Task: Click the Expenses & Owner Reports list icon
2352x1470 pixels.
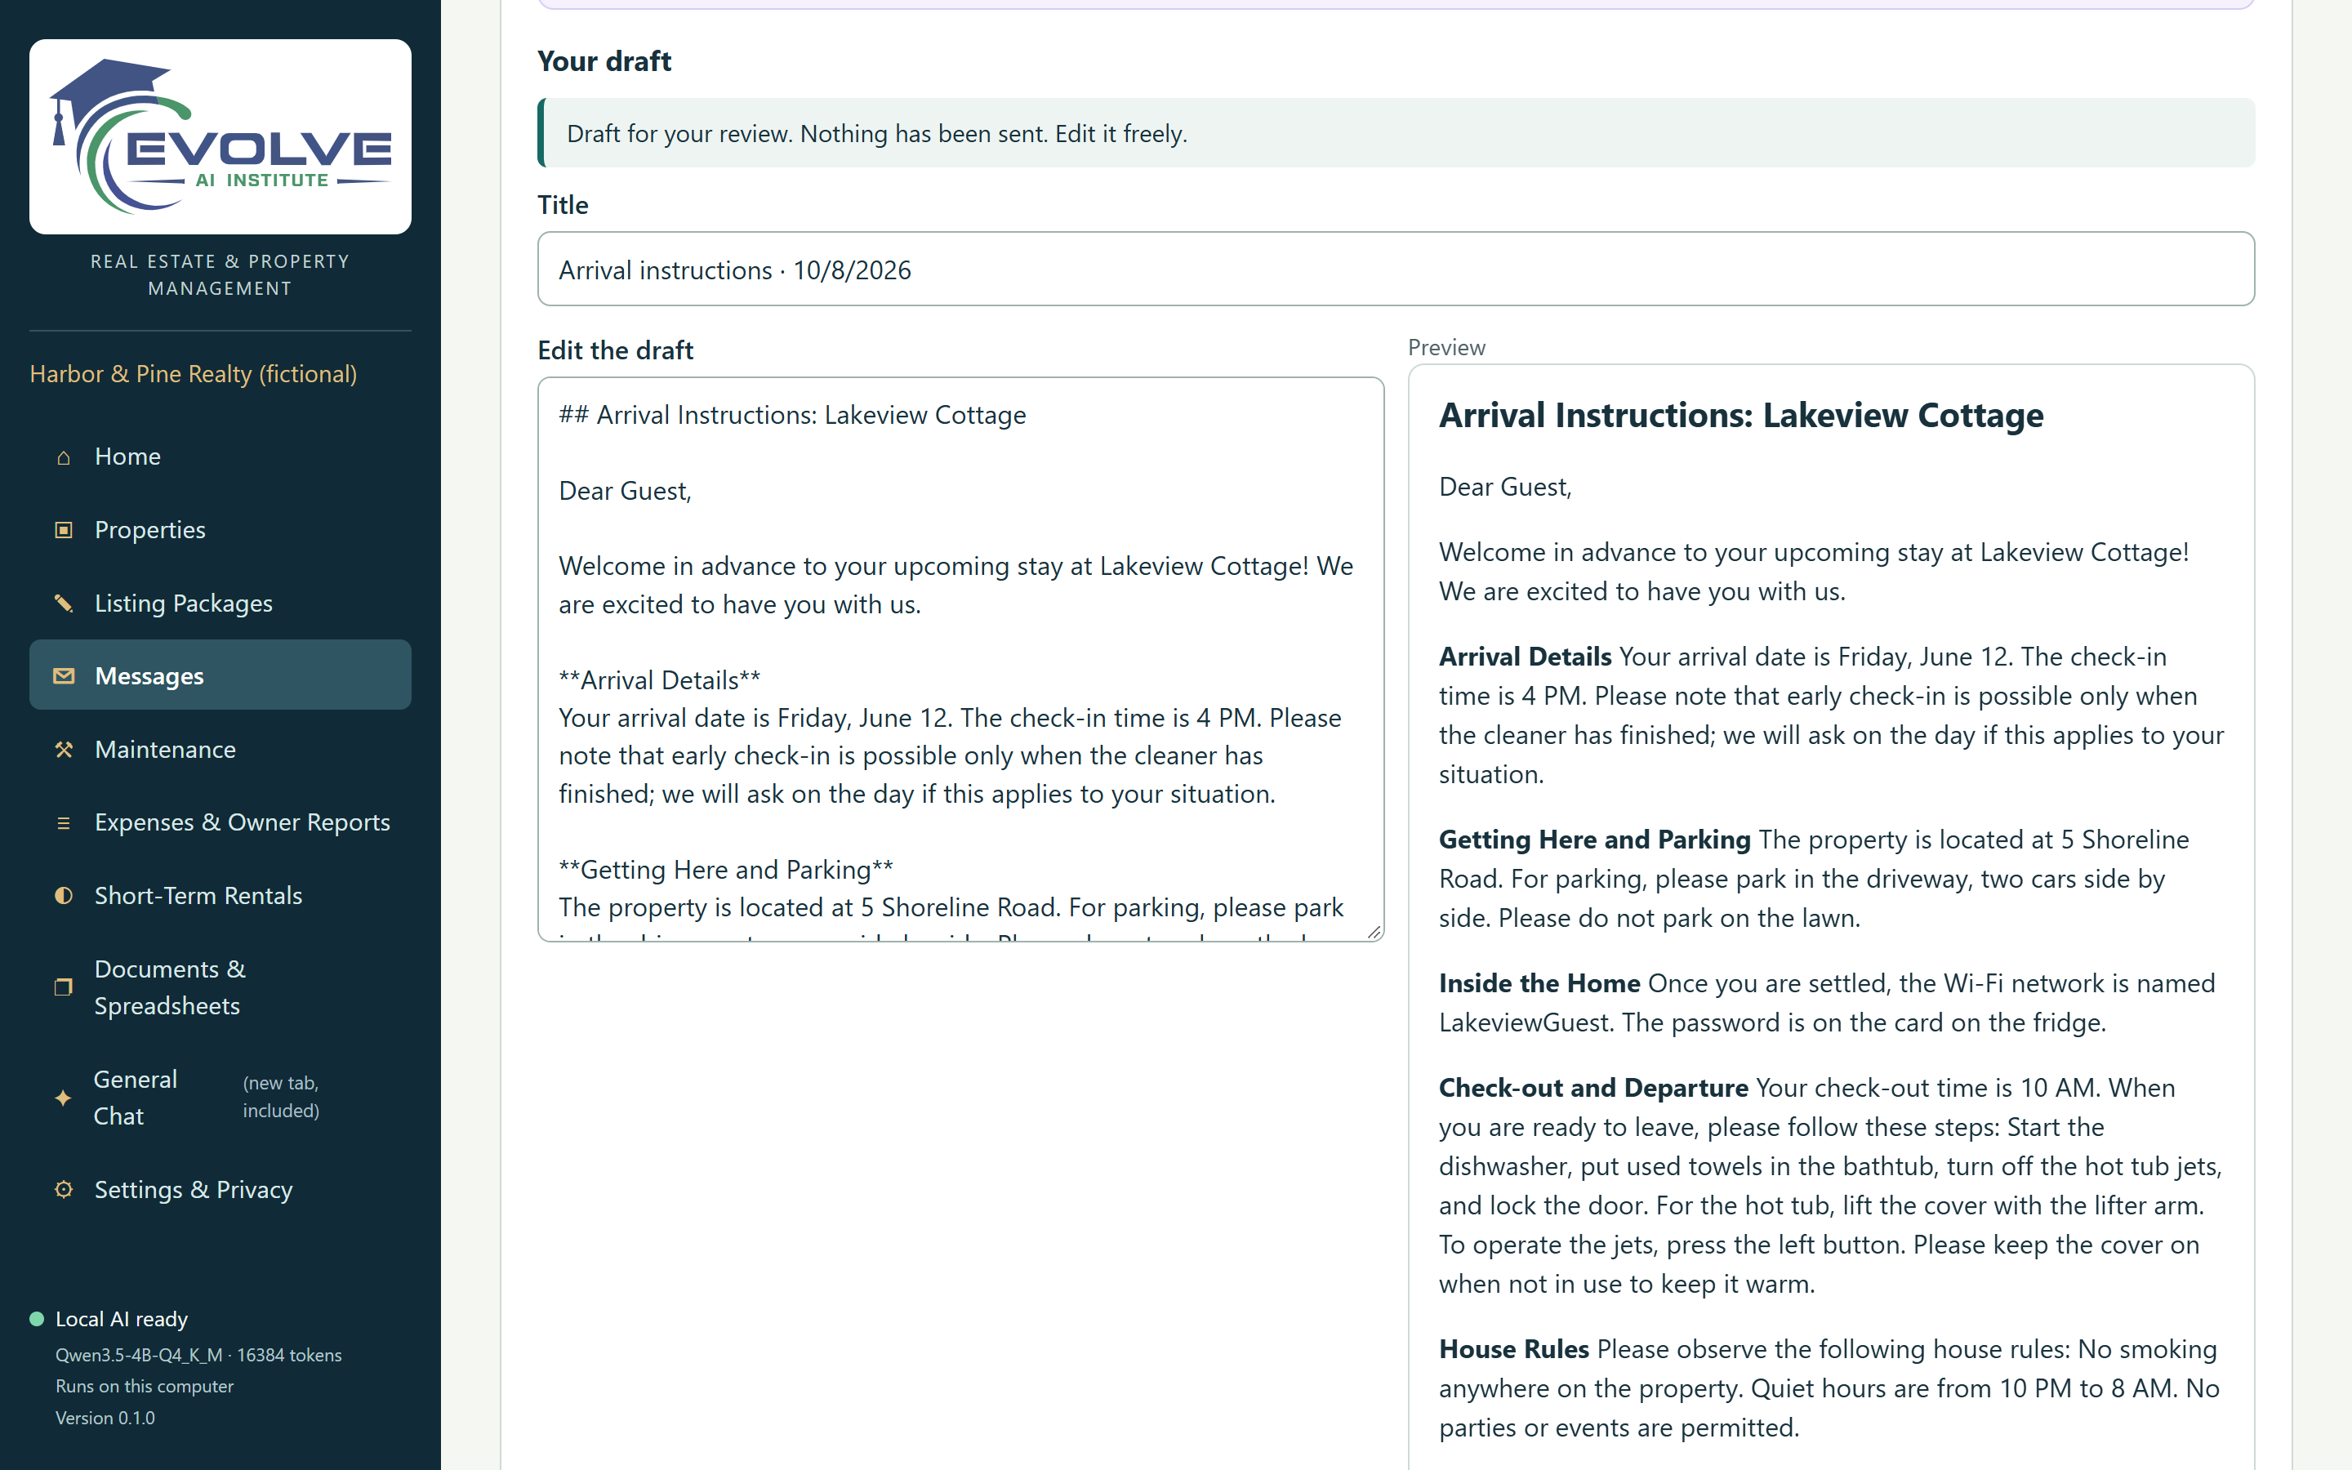Action: tap(63, 822)
